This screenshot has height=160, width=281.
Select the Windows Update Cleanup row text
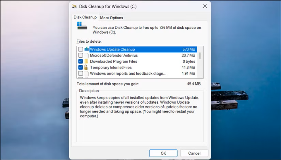coord(112,49)
